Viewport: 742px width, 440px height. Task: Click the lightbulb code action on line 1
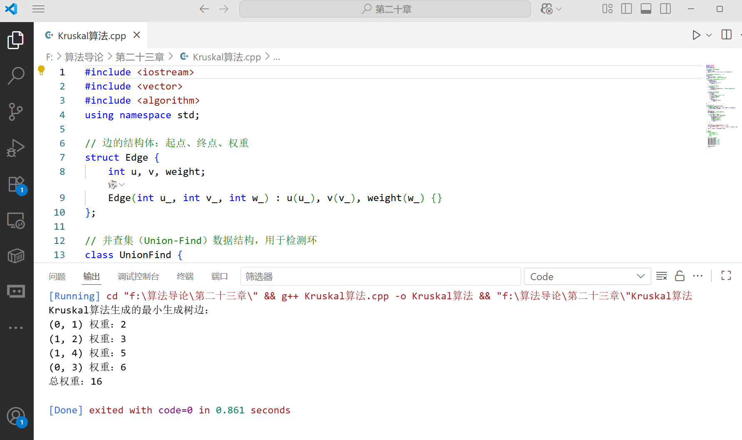click(x=41, y=70)
